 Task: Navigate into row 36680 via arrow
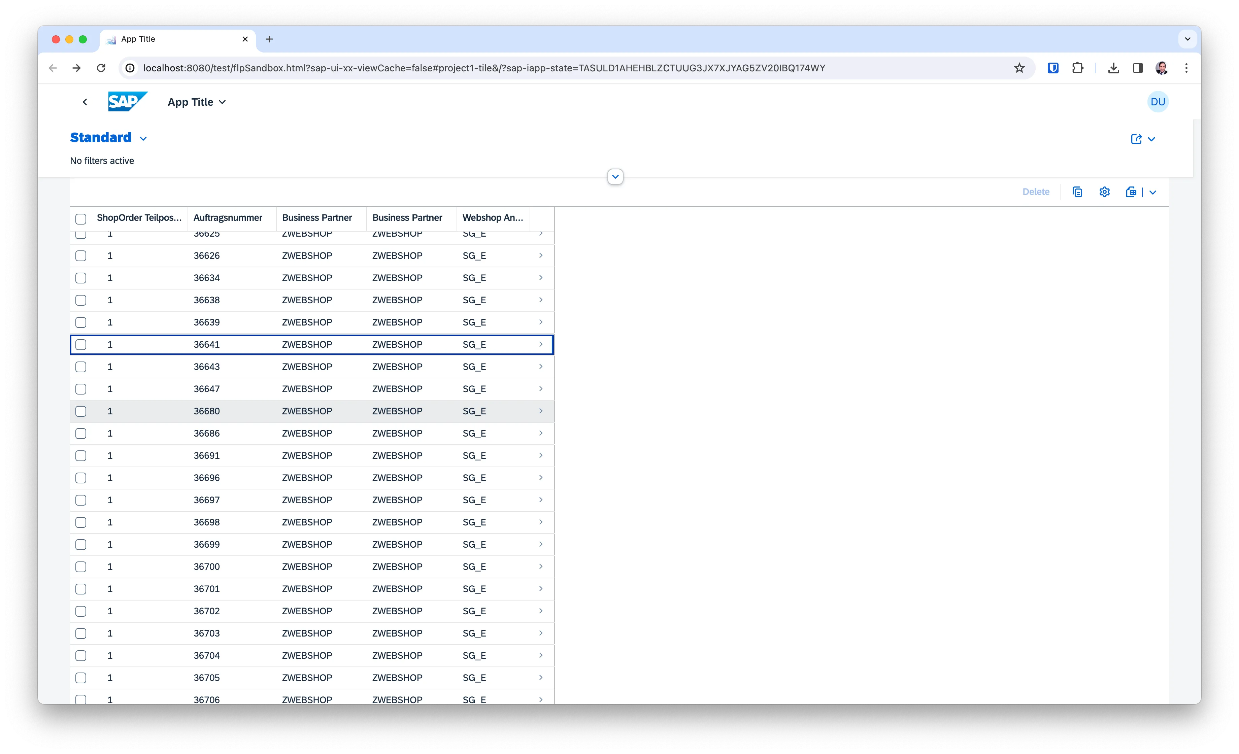[541, 411]
